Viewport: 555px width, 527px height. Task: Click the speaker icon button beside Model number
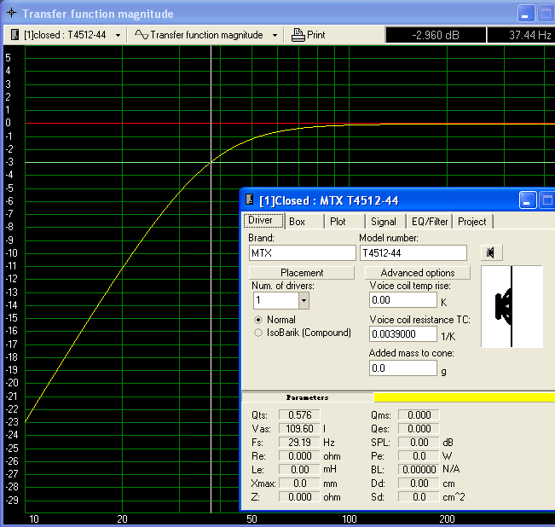tap(491, 252)
